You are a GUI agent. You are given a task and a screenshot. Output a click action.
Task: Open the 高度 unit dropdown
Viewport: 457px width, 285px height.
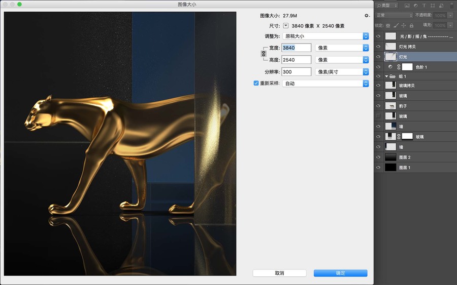342,60
